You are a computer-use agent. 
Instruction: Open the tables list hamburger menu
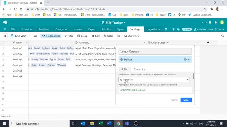5,29
